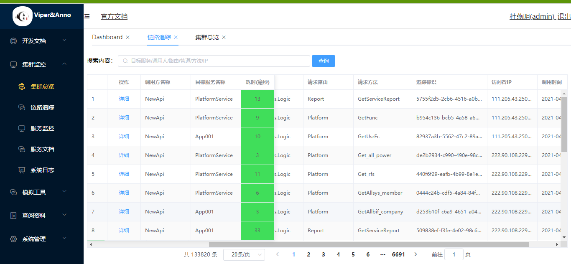Click the 链路追踪 sidebar icon

click(x=22, y=107)
